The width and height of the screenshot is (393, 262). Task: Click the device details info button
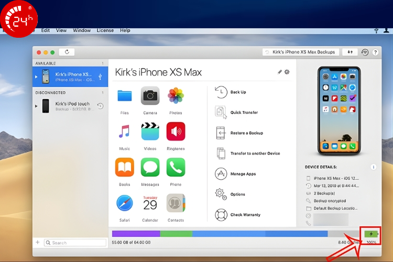[x=374, y=167]
